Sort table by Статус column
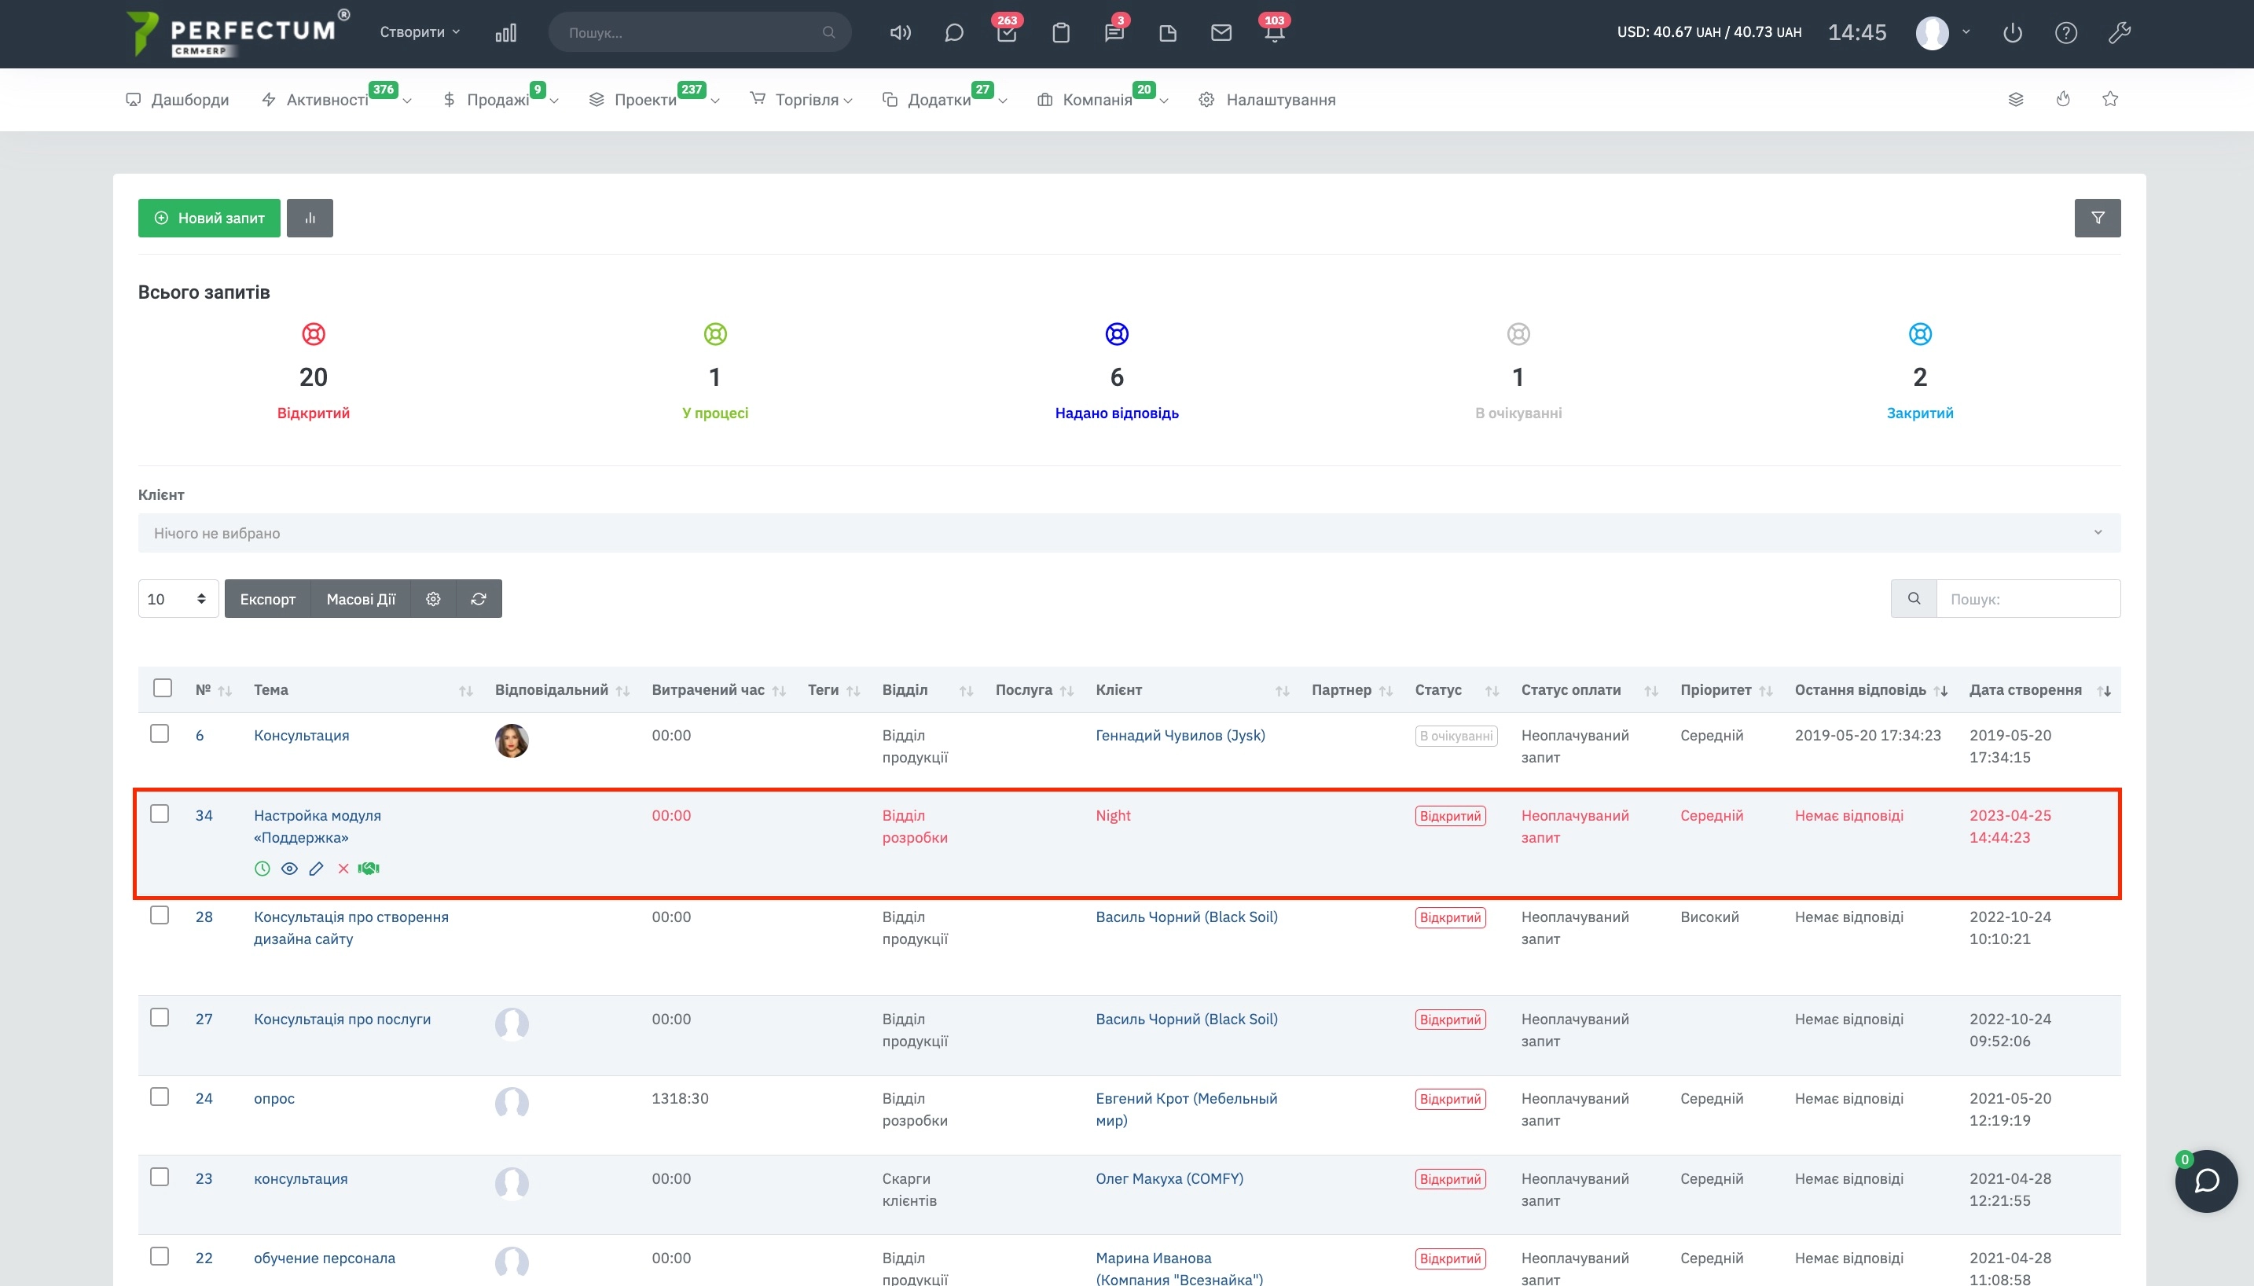This screenshot has height=1286, width=2254. tap(1457, 690)
